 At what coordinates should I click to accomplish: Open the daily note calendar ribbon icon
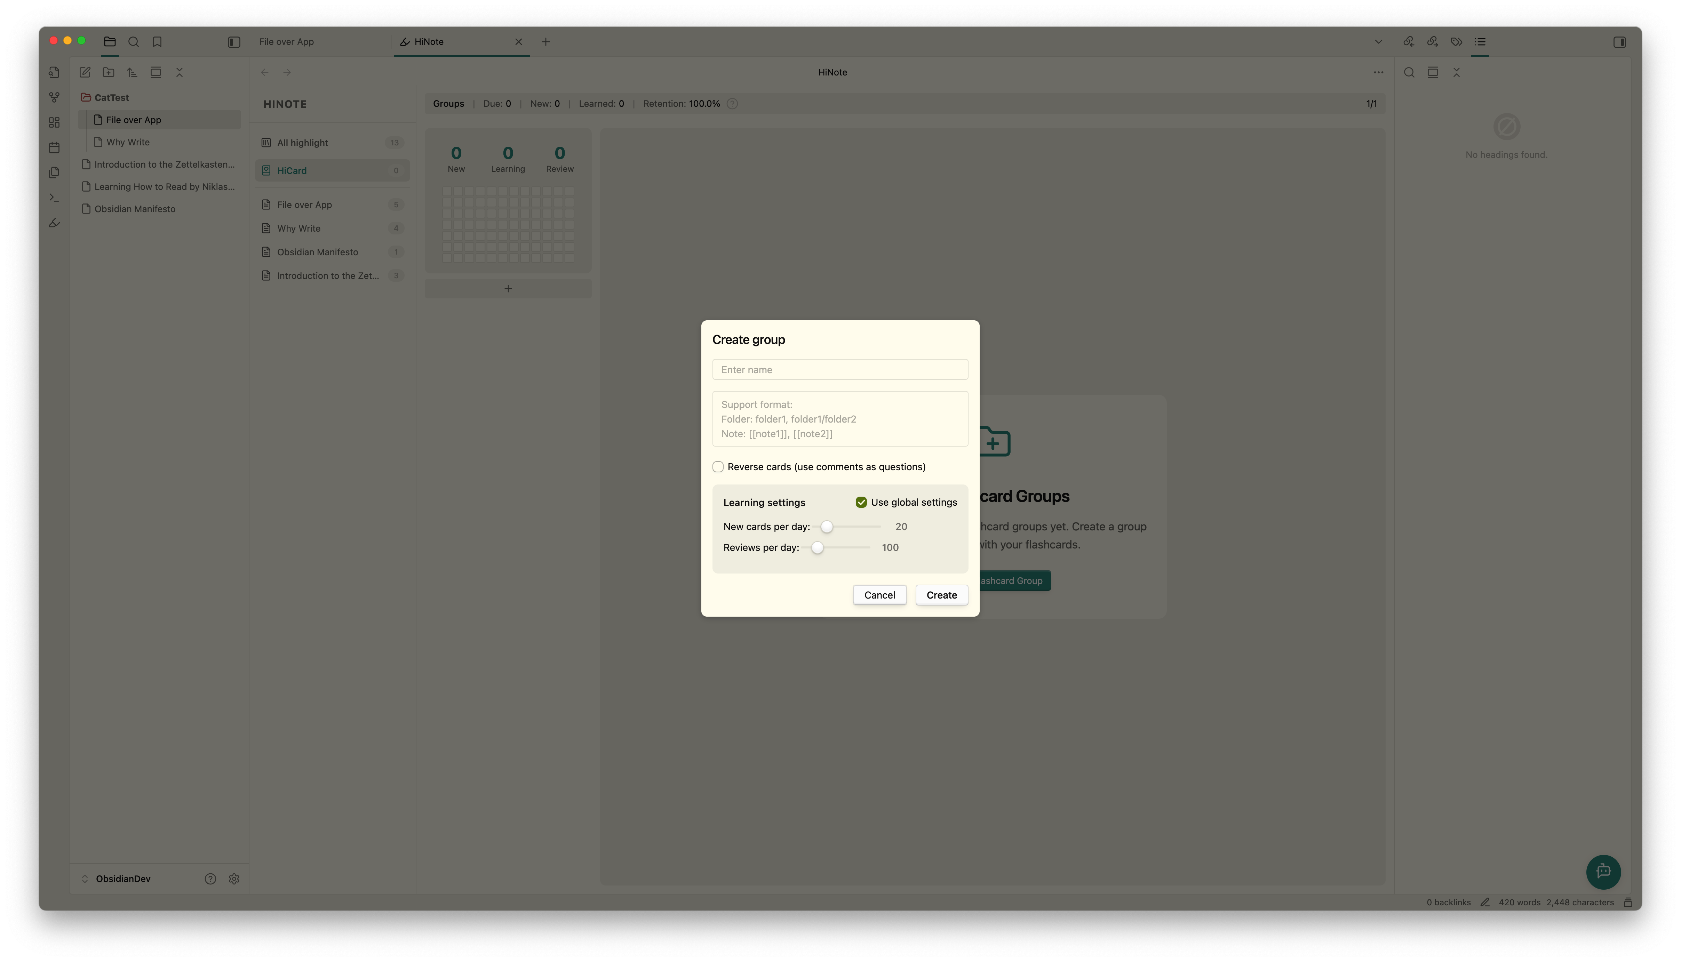[54, 147]
